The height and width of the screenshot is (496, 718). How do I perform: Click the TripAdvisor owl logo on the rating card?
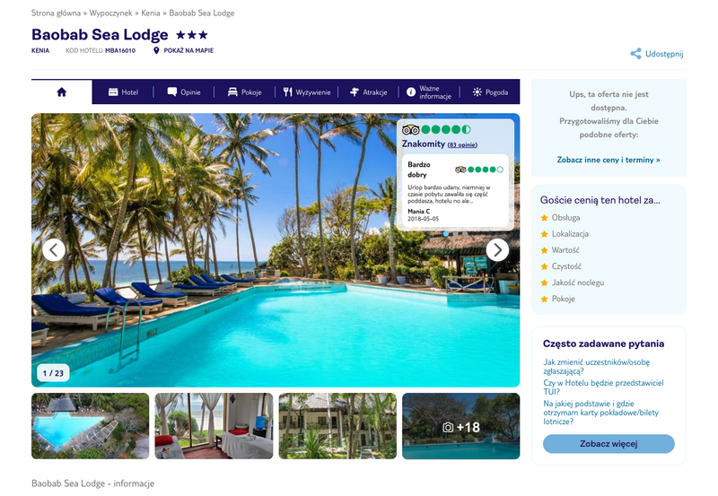click(x=410, y=130)
